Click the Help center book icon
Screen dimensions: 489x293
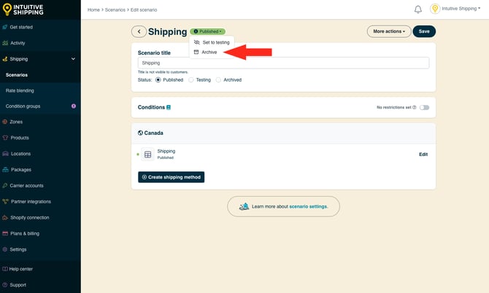click(5, 269)
